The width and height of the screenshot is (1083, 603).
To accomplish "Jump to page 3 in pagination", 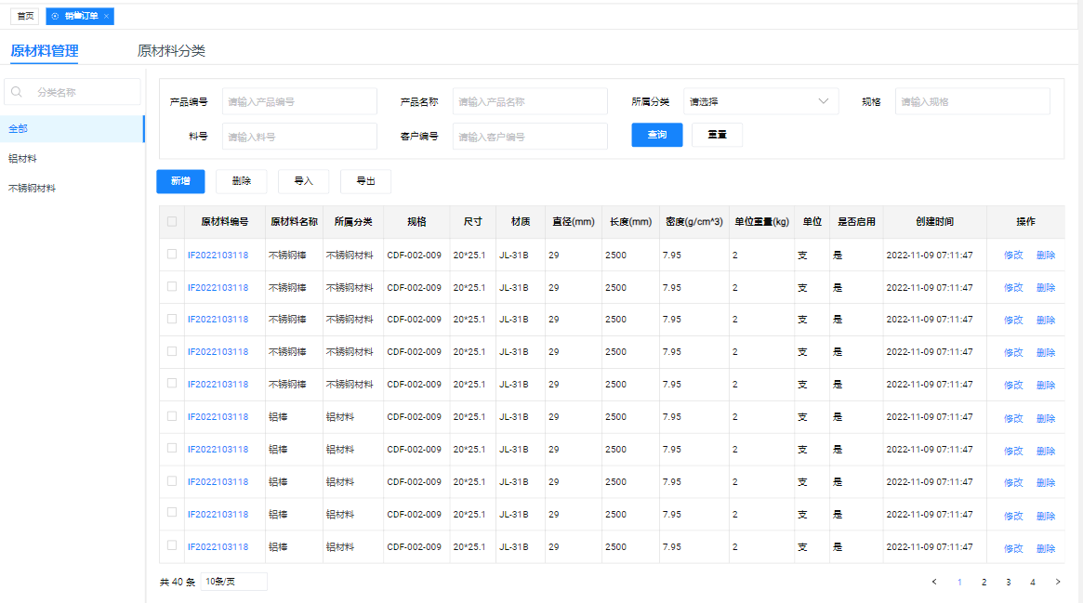I will [x=1008, y=582].
